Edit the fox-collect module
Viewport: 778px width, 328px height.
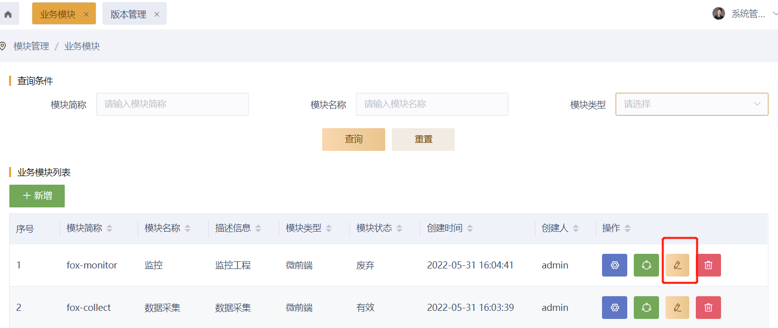coord(677,308)
